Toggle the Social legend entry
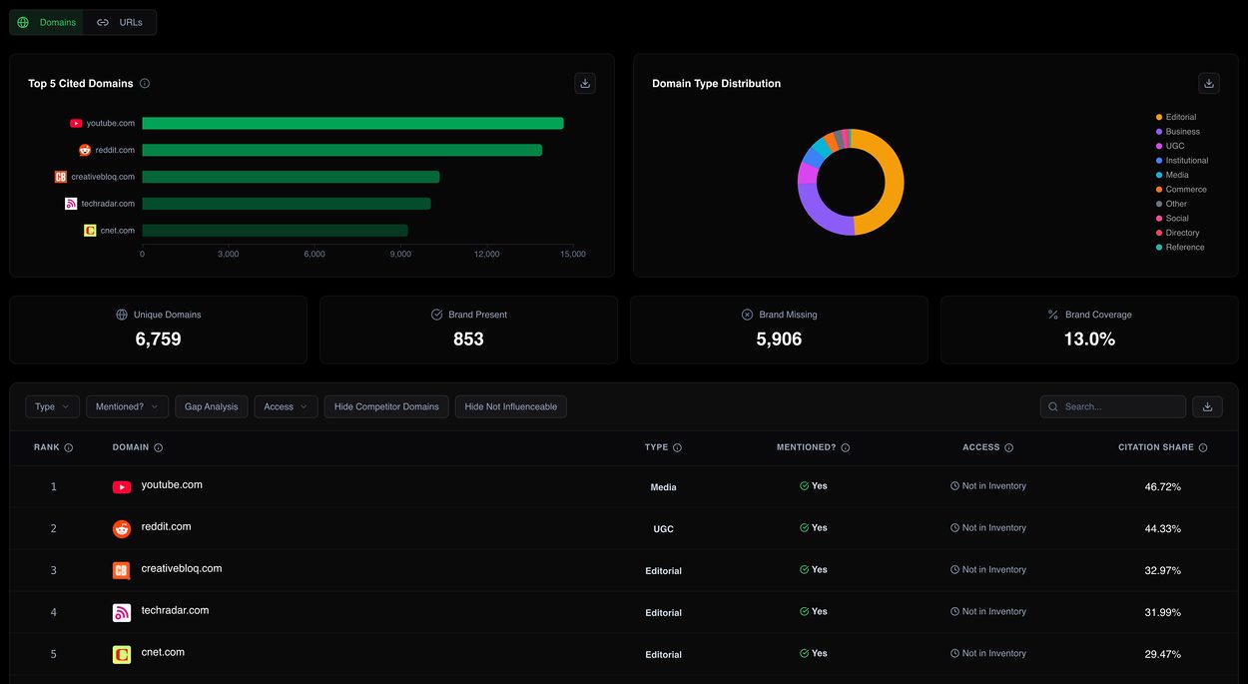The height and width of the screenshot is (684, 1248). point(1172,218)
